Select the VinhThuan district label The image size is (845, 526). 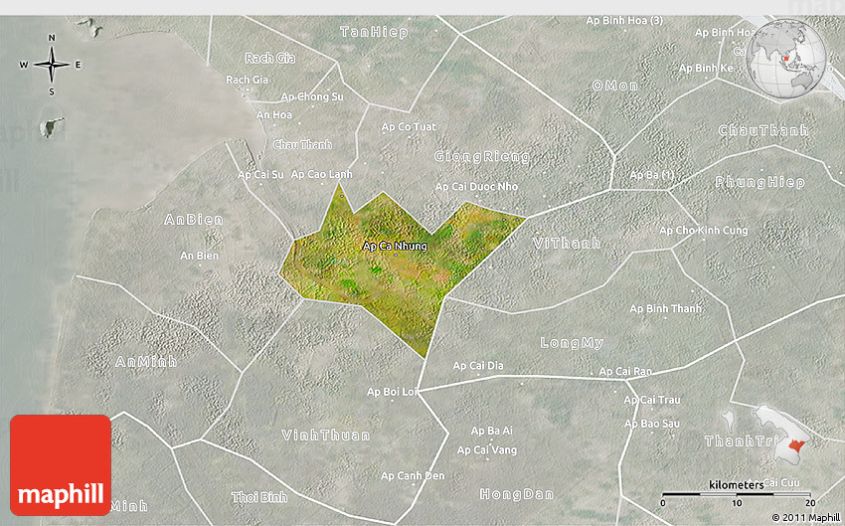[325, 436]
